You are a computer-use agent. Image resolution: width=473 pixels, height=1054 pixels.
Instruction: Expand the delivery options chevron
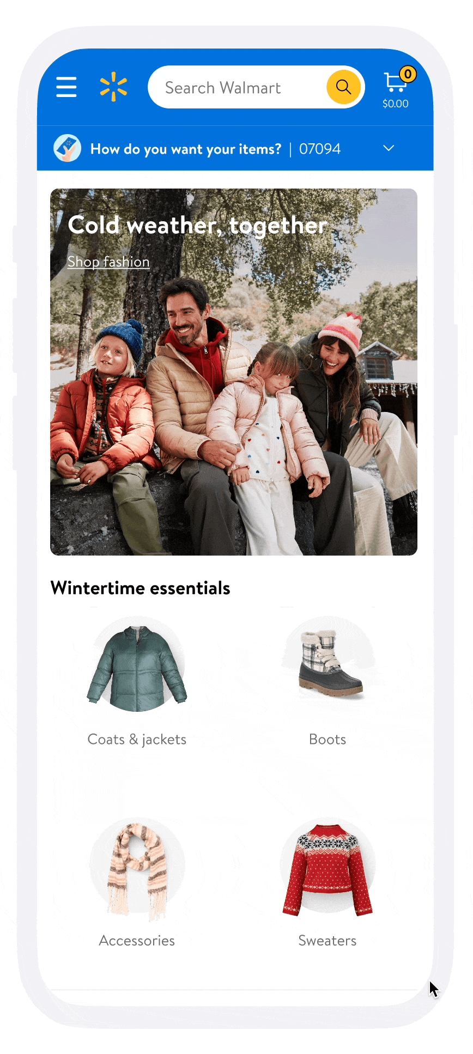pyautogui.click(x=389, y=148)
